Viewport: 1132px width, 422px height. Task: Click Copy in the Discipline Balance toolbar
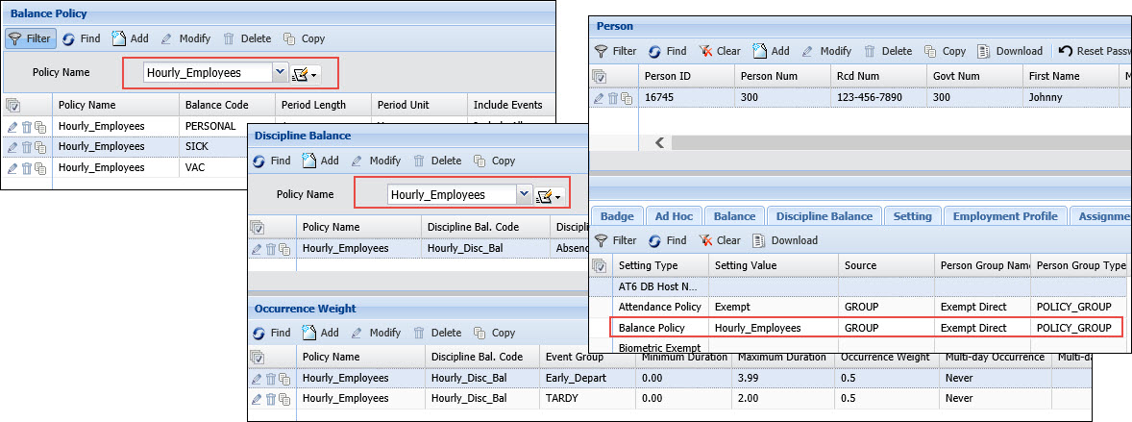point(496,161)
